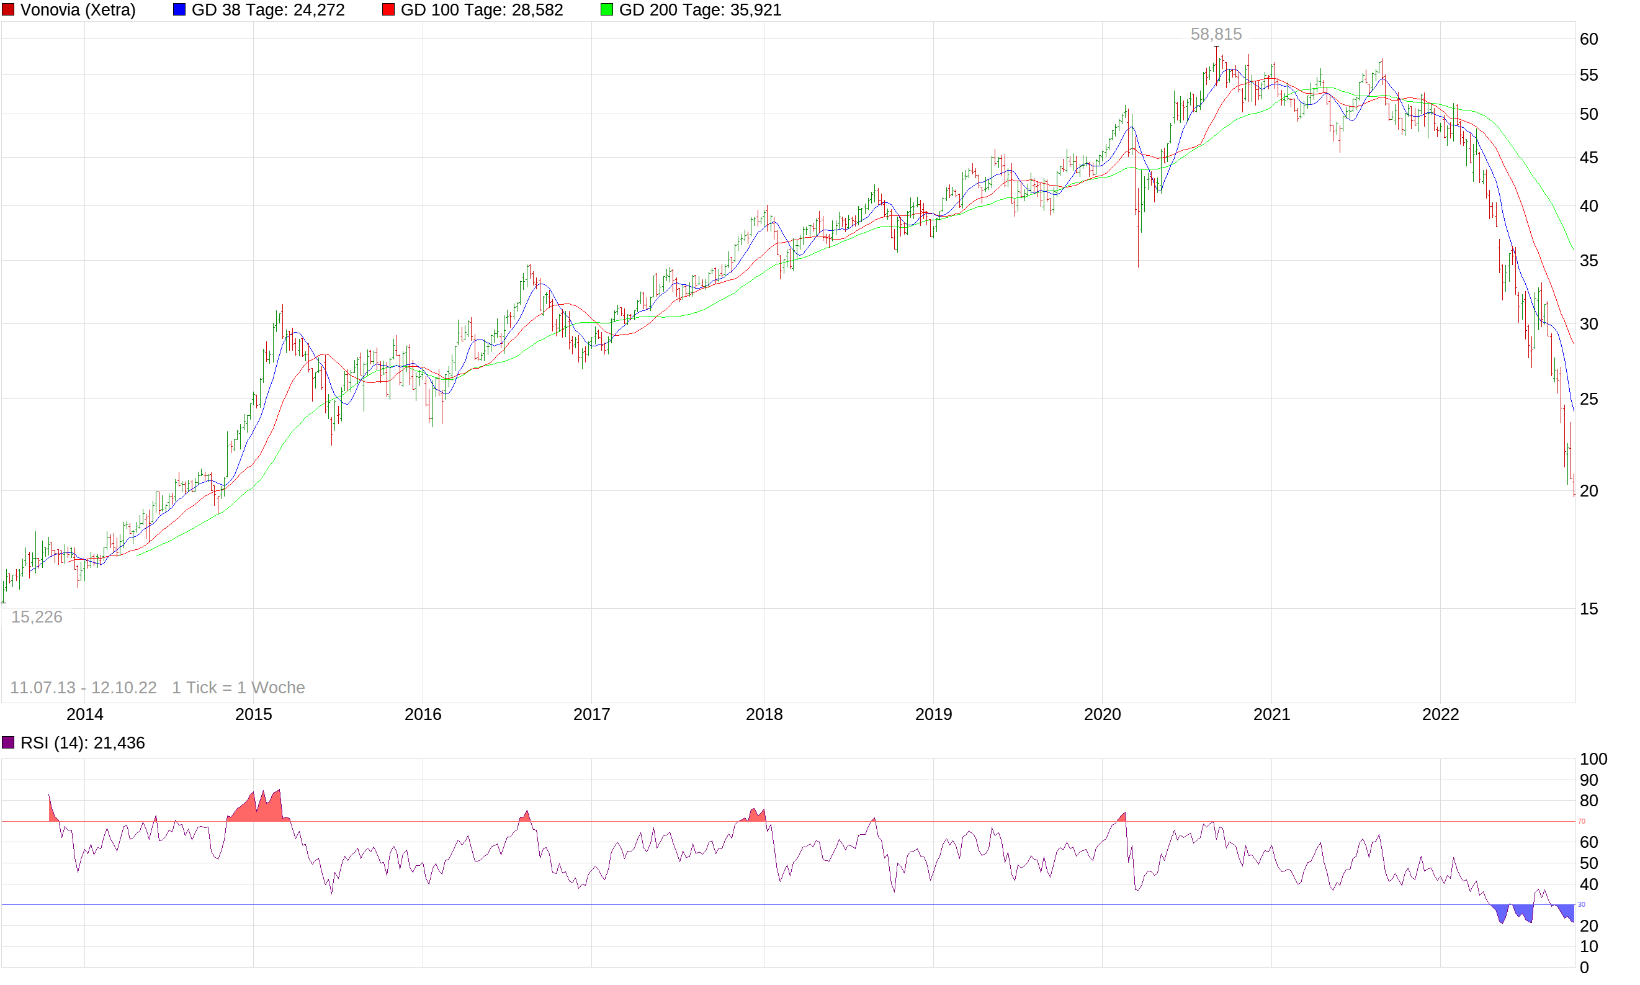Click the 58,815 high price marker
This screenshot has height=985, width=1640.
1216,34
